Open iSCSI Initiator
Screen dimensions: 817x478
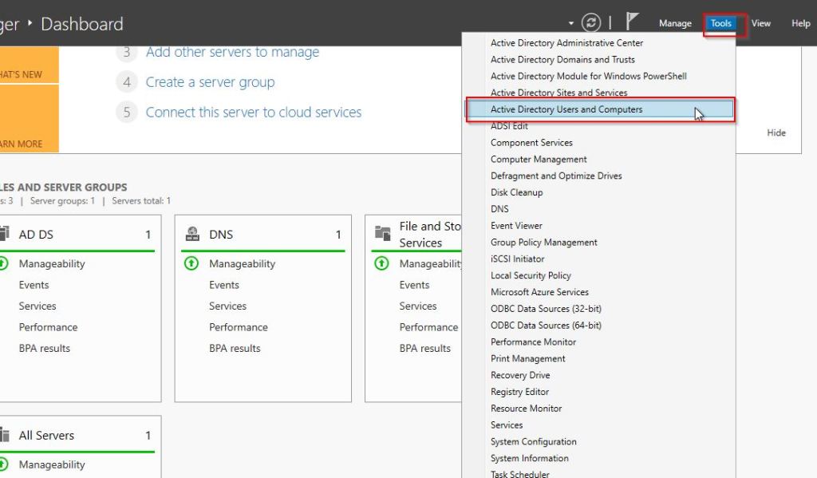[517, 259]
